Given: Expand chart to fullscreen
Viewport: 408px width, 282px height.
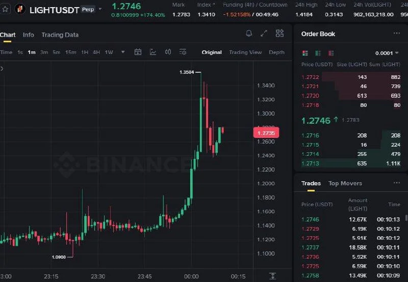Looking at the screenshot, I should (x=264, y=33).
